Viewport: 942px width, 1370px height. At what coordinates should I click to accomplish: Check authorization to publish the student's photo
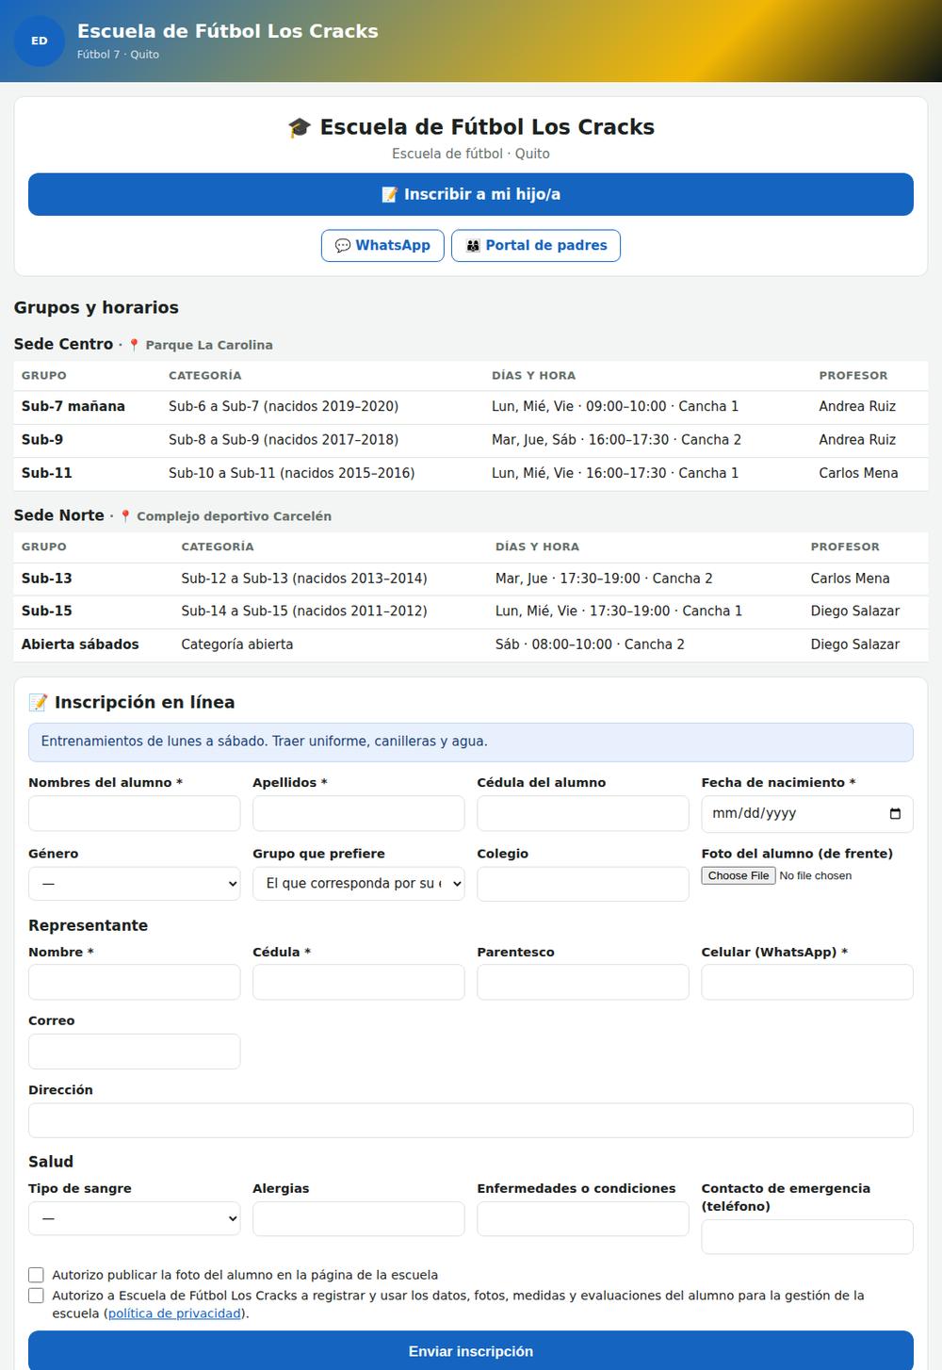[36, 1275]
